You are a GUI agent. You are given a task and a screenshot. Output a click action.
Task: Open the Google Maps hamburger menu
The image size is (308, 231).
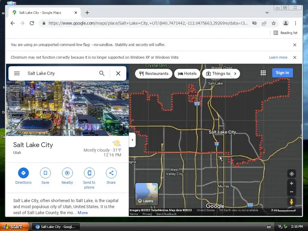click(x=17, y=73)
